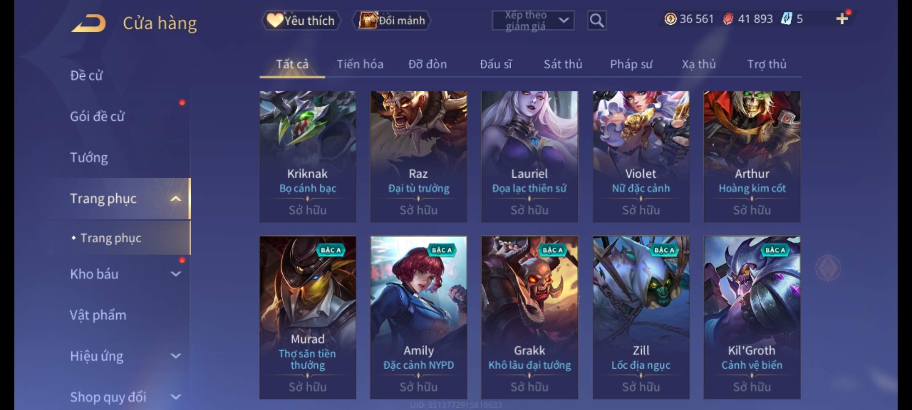Open the Amily Đặc cảnh NYPD skin
912x410 pixels.
[418, 317]
